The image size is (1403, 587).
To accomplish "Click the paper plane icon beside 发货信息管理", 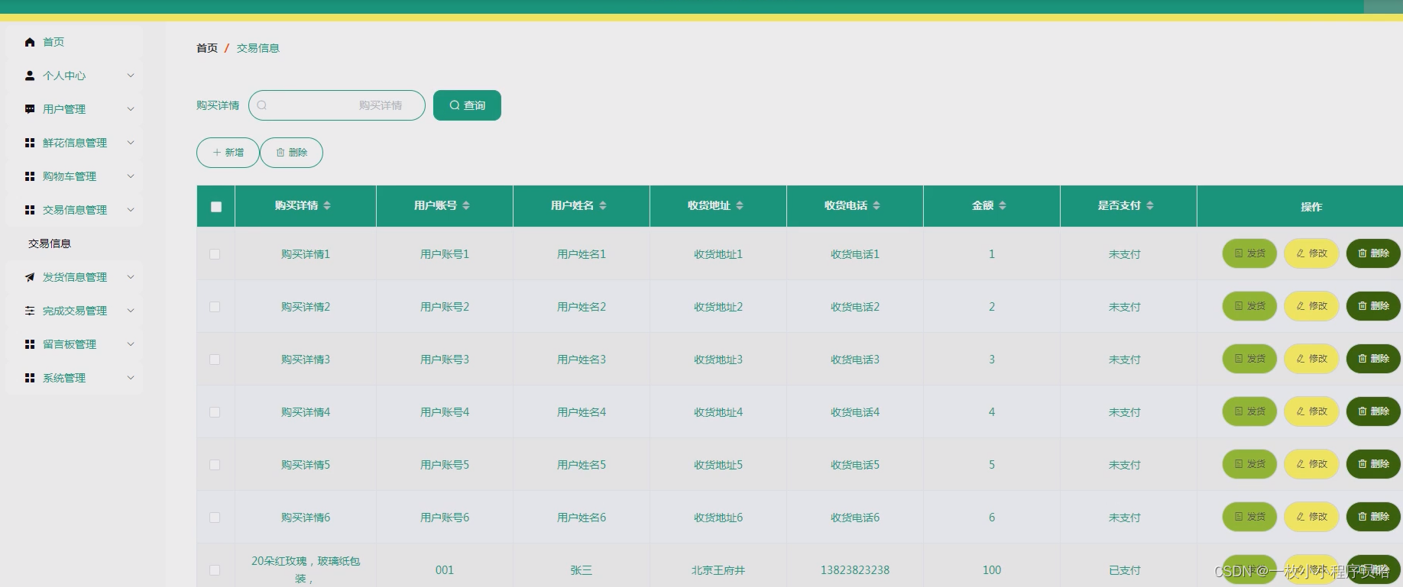I will 30,277.
